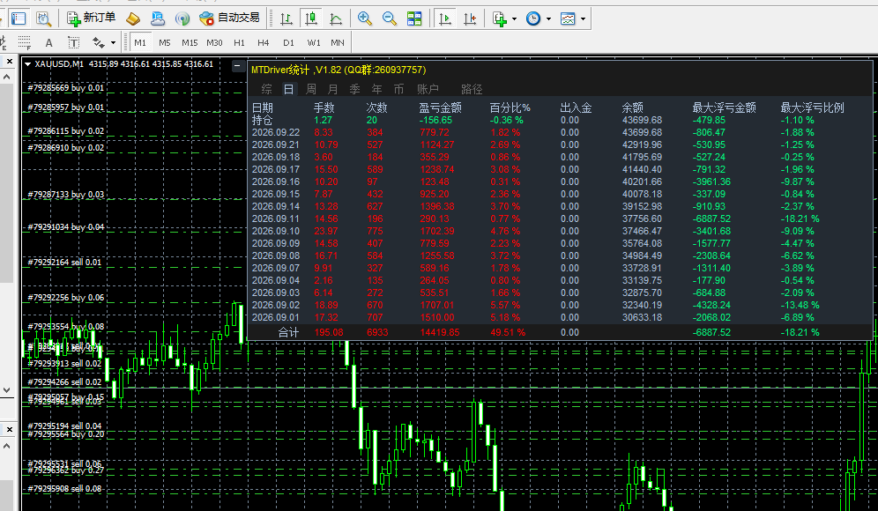878x511 pixels.
Task: Open the periods dropdown arrow
Action: click(548, 19)
